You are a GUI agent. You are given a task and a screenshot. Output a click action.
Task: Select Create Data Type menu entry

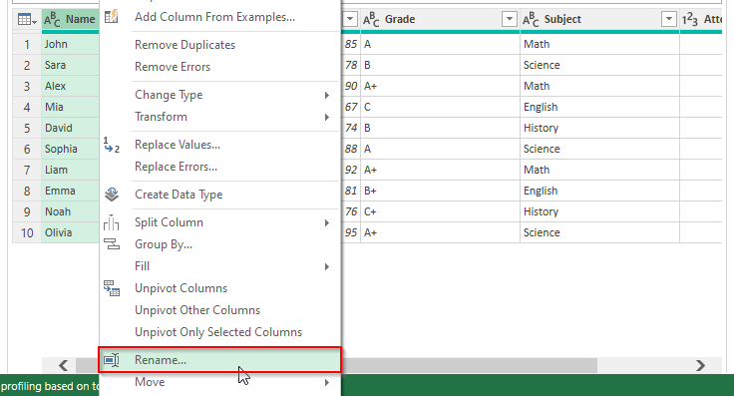pyautogui.click(x=220, y=195)
